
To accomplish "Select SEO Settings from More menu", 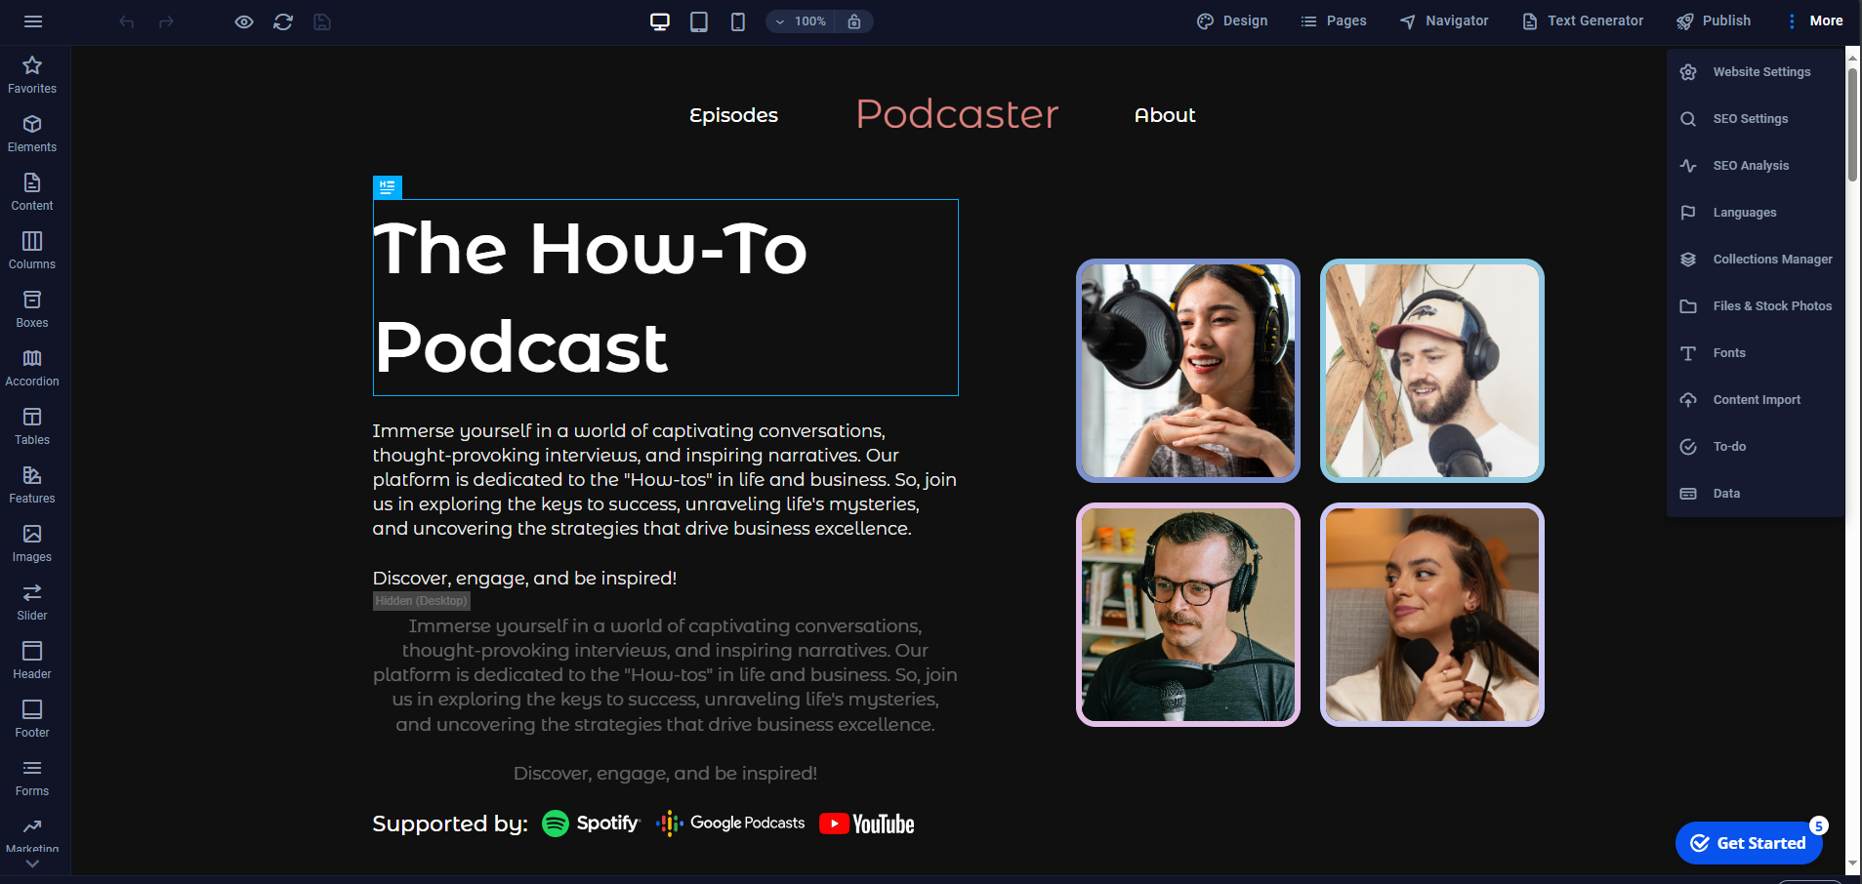I will (1756, 119).
